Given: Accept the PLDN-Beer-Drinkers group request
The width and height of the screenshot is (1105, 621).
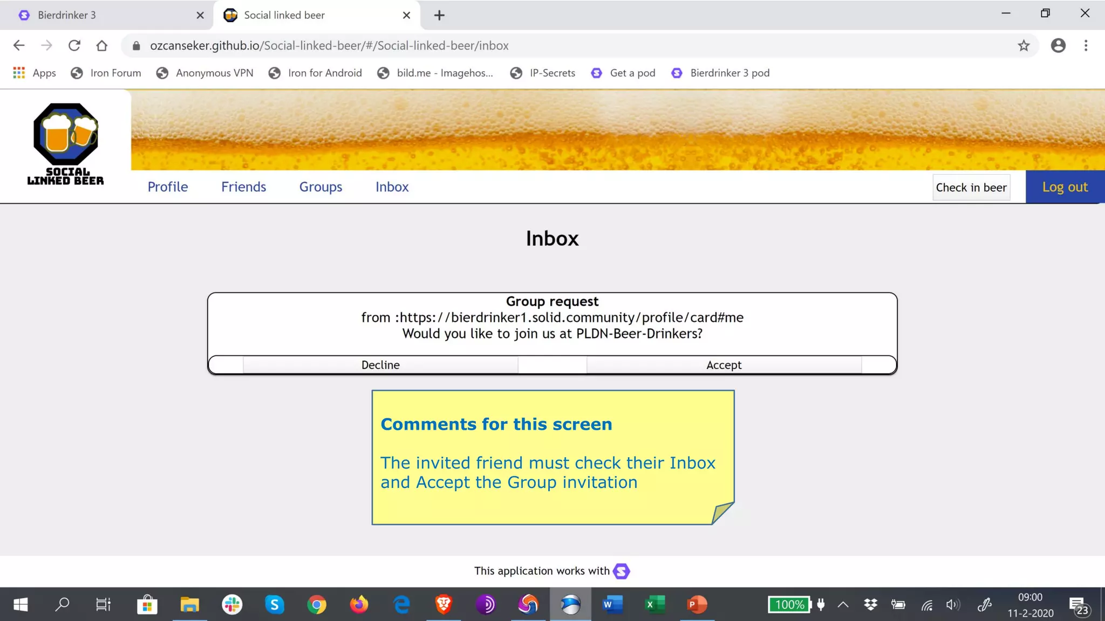Looking at the screenshot, I should coord(724,365).
